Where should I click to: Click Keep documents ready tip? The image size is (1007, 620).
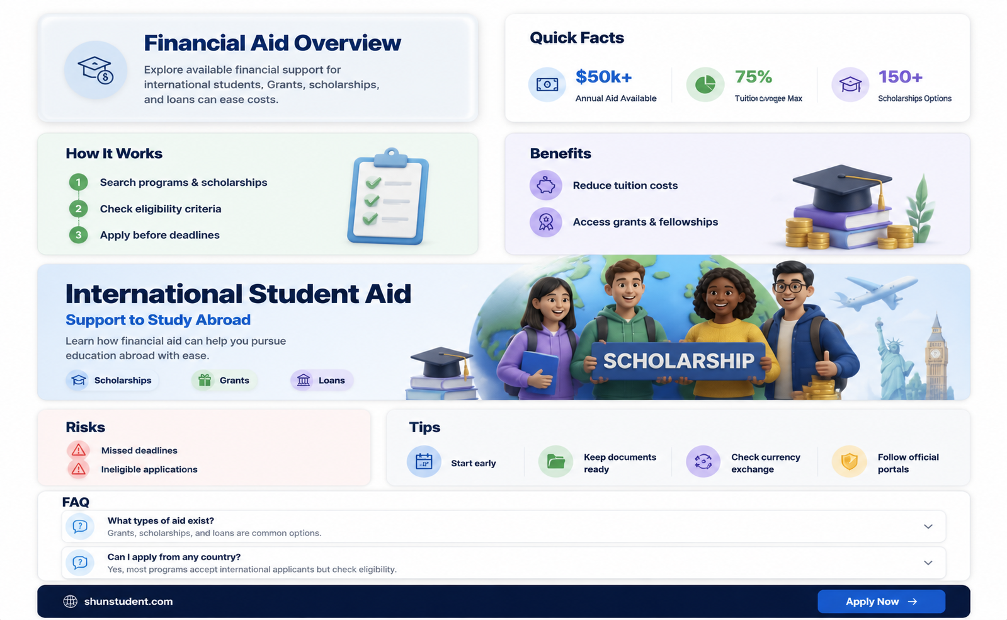[620, 463]
